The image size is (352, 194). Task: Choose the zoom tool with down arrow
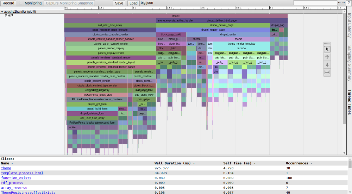(327, 64)
